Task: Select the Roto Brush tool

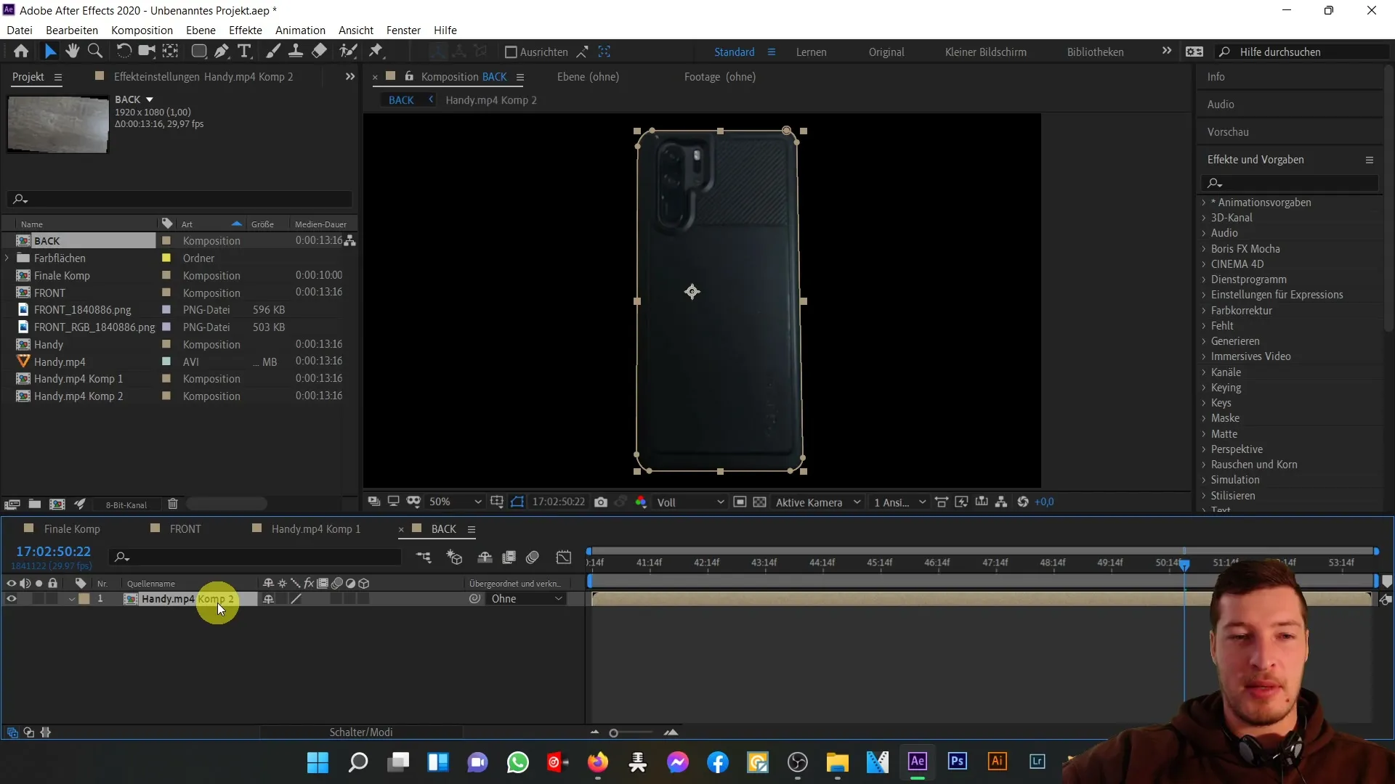Action: (349, 52)
